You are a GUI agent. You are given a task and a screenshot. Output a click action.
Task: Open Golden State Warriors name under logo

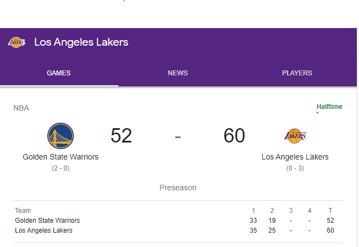point(61,157)
